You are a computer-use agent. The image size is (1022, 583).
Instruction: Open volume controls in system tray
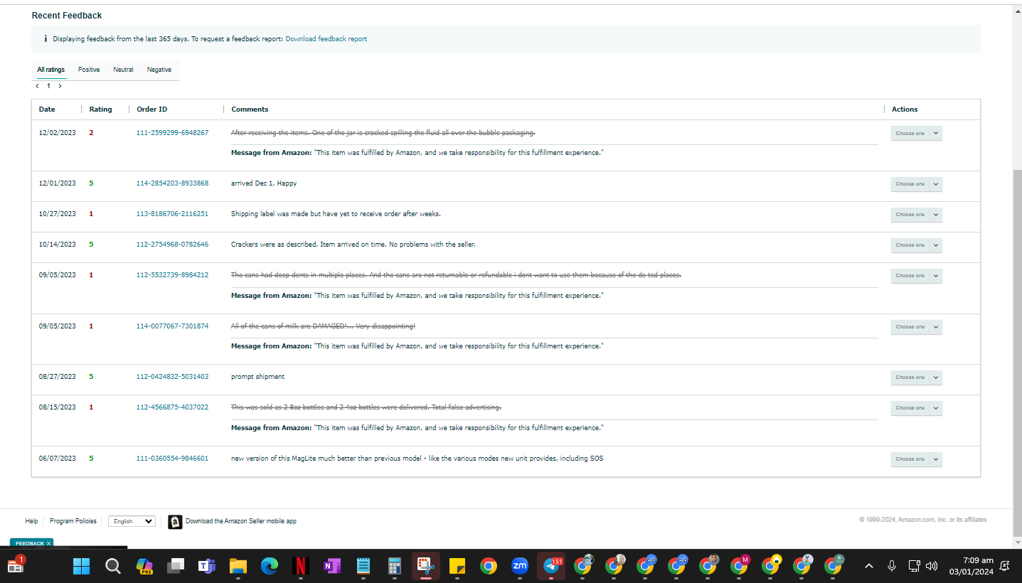coord(932,566)
